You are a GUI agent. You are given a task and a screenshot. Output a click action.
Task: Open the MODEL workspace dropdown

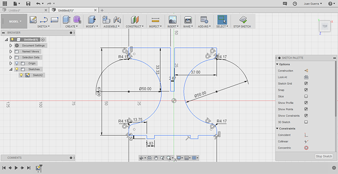click(x=15, y=21)
